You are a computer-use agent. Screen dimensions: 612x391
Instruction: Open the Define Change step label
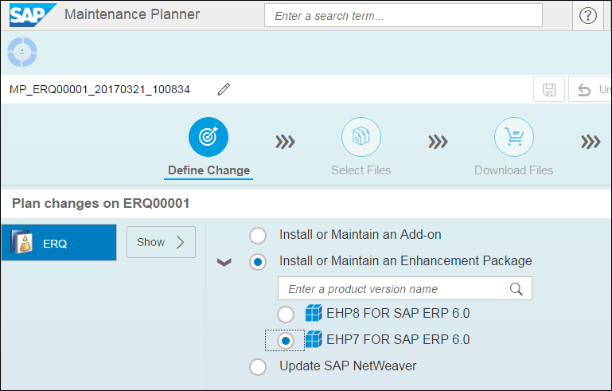coord(209,170)
